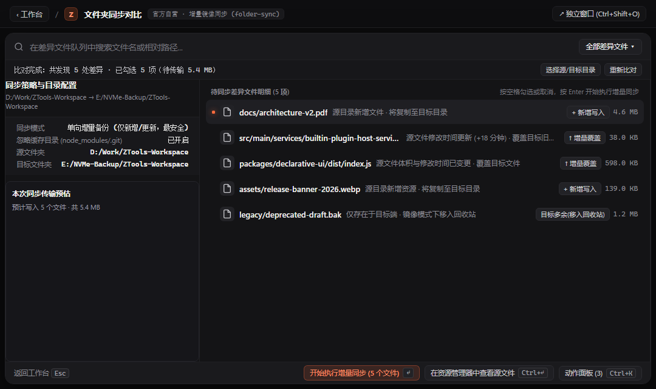Select packages/declarative-ui/dist/index.js file name
The width and height of the screenshot is (656, 389).
click(x=305, y=164)
